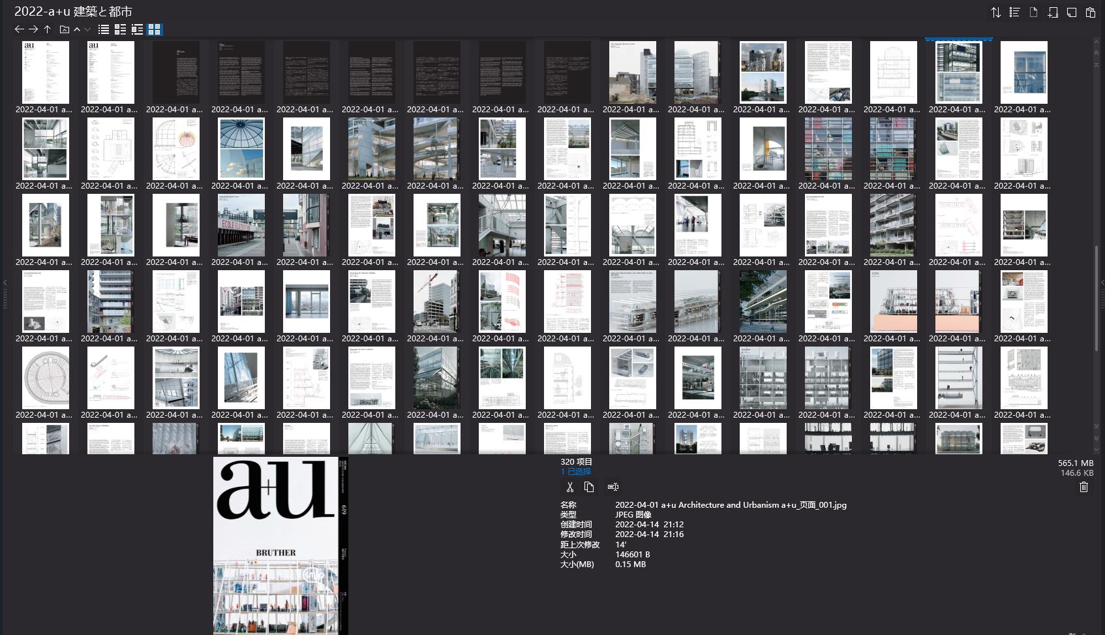Screen dimensions: 1105x635
Task: Click the 名称 property label
Action: [568, 504]
